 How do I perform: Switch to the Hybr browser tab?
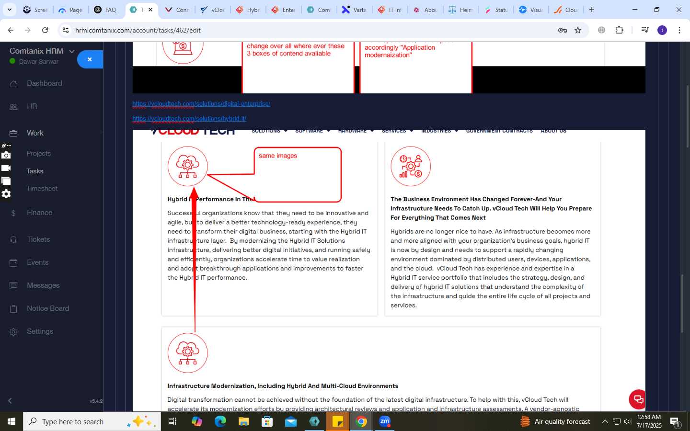click(248, 10)
